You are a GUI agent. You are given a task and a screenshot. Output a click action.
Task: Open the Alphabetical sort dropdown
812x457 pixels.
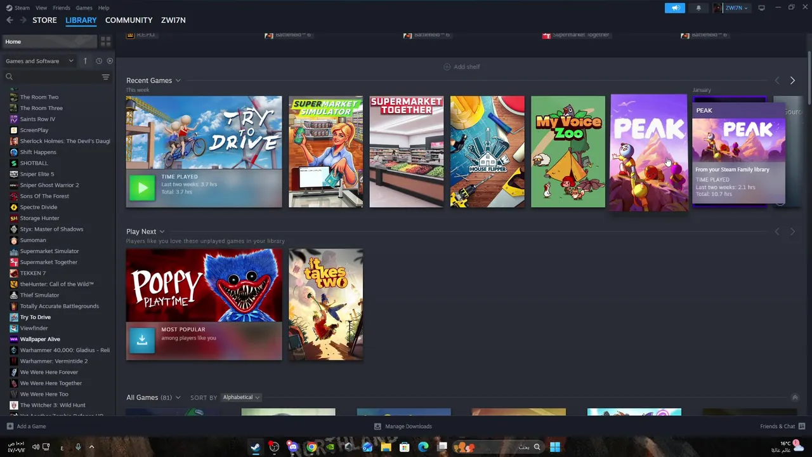(241, 397)
